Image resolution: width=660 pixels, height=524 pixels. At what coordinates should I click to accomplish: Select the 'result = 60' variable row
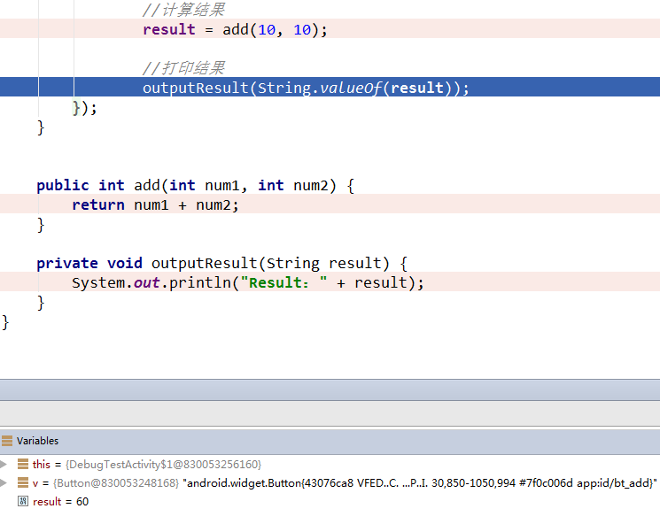pyautogui.click(x=330, y=501)
